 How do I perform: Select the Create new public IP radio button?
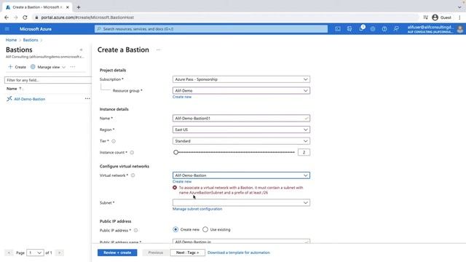point(175,229)
